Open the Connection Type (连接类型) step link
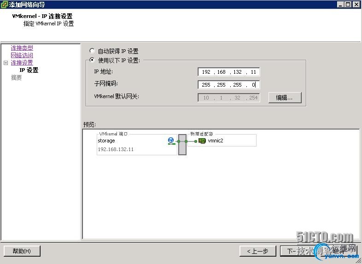Screen dimensions: 362x264 tap(22, 48)
